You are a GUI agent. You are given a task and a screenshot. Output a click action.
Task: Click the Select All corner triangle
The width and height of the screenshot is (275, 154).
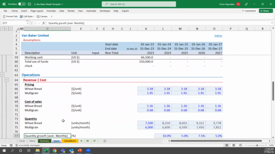click(17, 29)
